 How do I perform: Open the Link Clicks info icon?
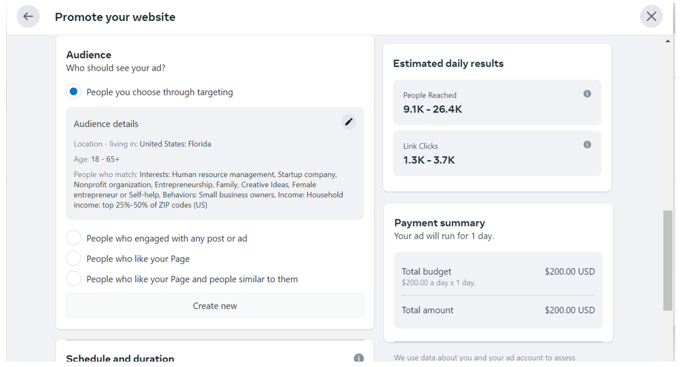point(587,144)
